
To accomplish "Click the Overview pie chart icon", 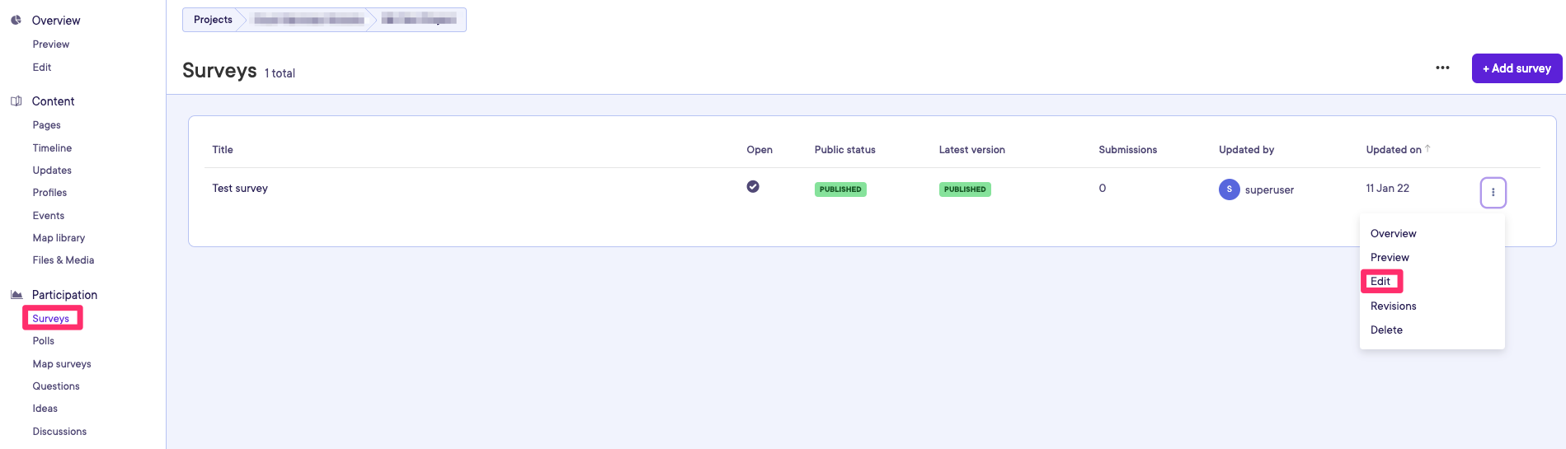I will pyautogui.click(x=16, y=20).
